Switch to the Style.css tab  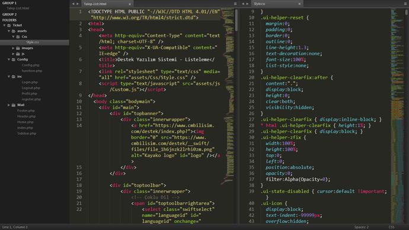pyautogui.click(x=277, y=4)
